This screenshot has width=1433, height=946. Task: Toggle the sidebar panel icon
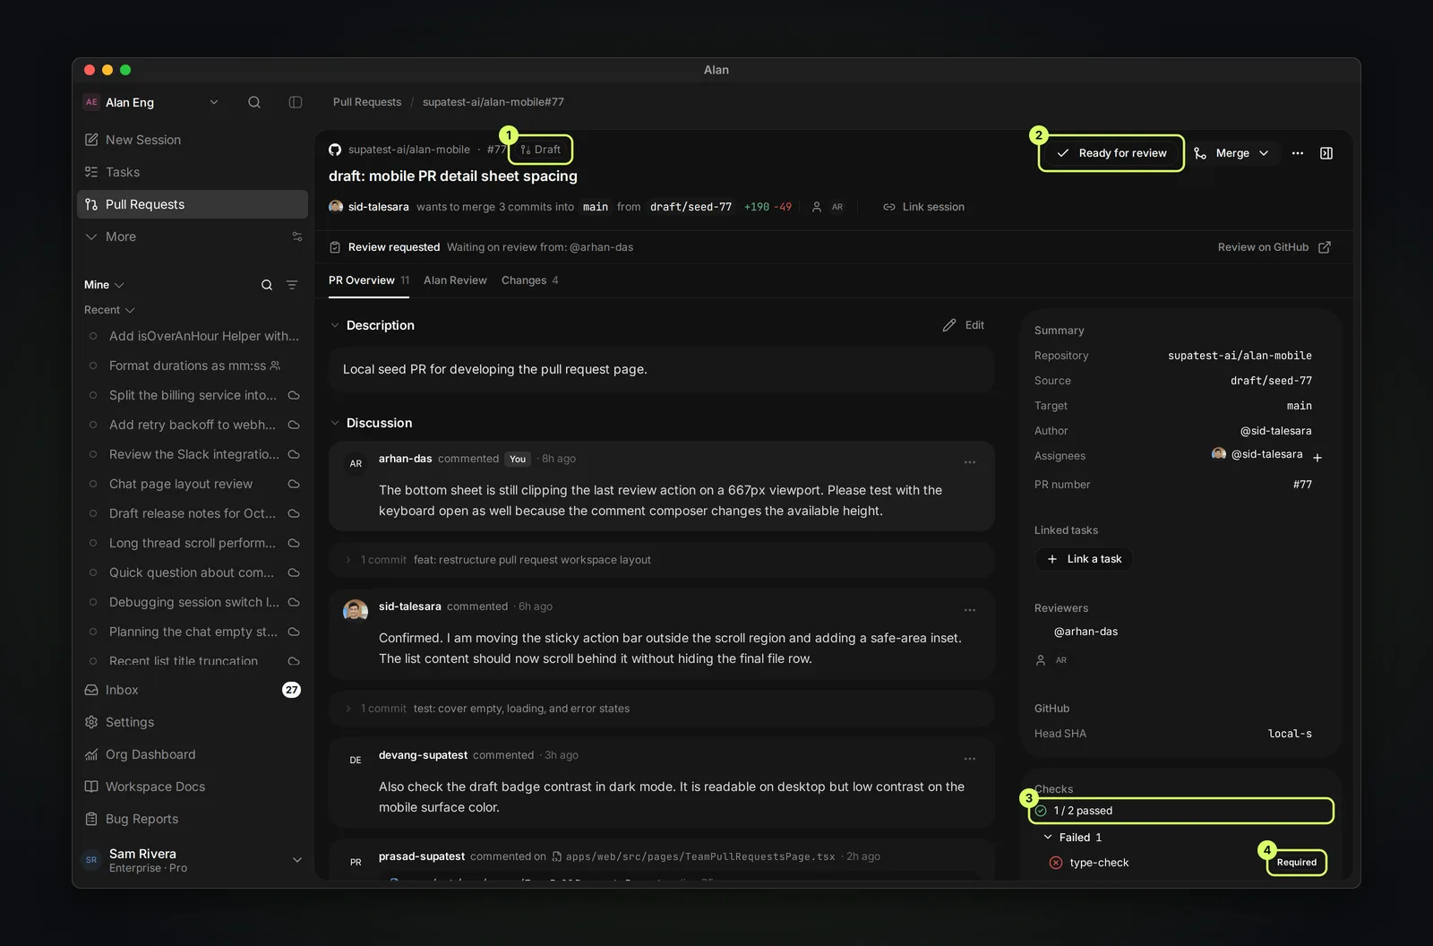pyautogui.click(x=296, y=102)
